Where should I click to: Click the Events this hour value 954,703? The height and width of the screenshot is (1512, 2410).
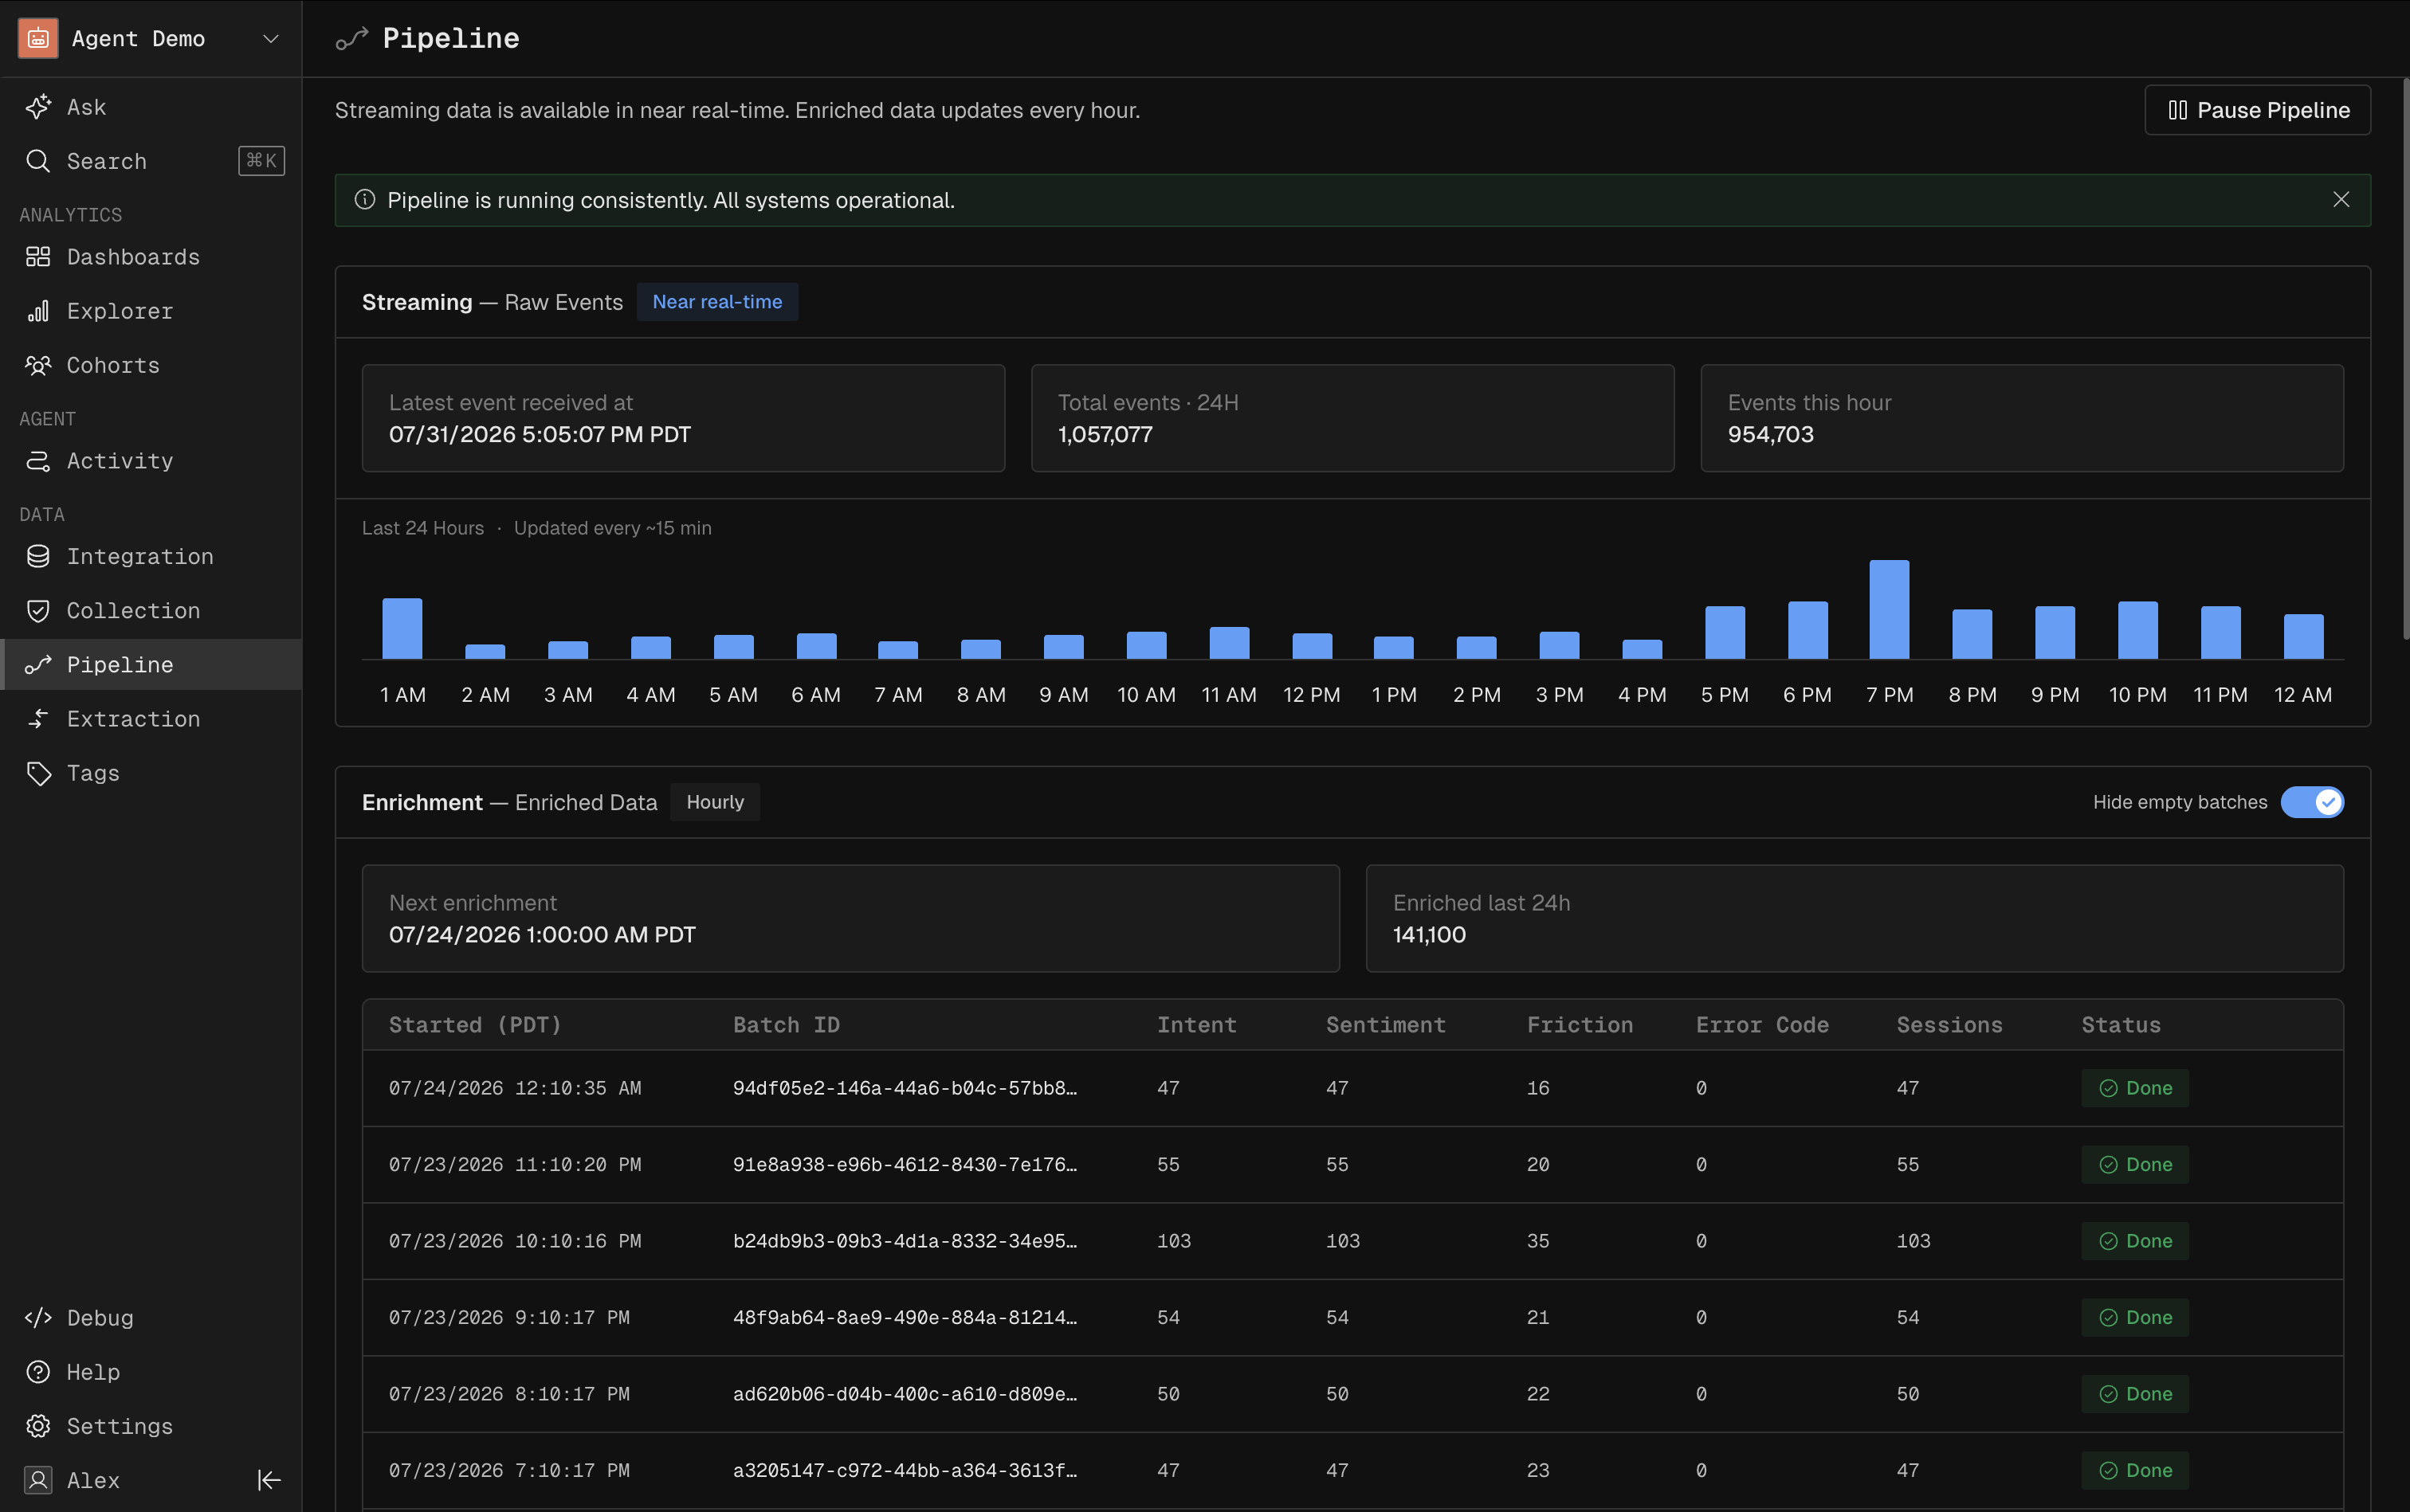pos(1771,434)
